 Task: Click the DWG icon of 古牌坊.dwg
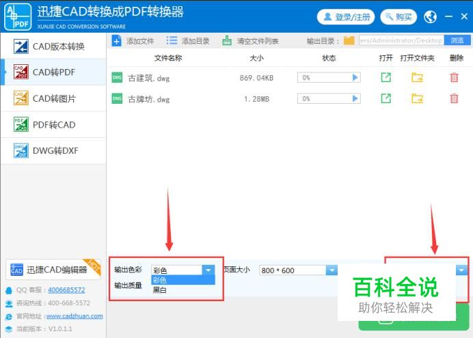(117, 98)
